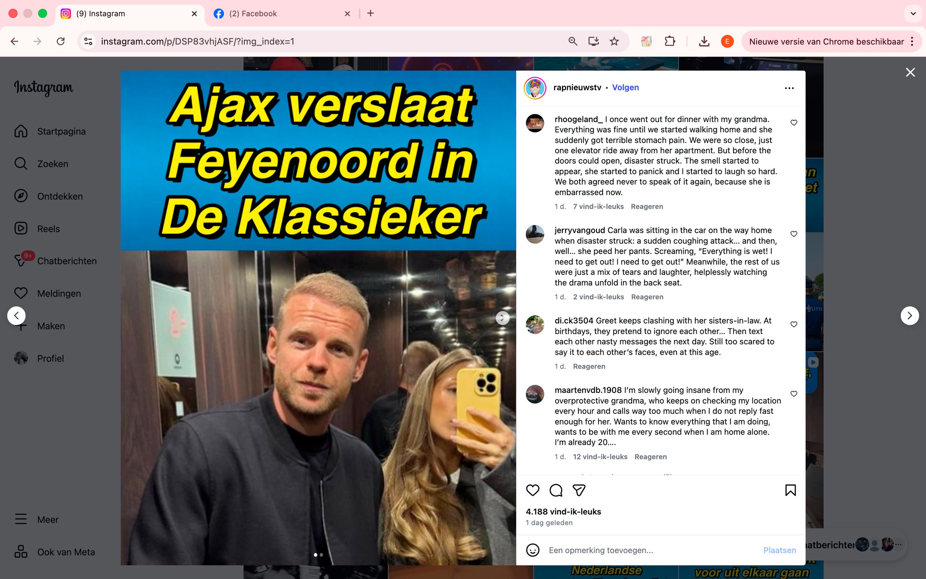
Task: Focus the add-a-comment input field
Action: [x=652, y=550]
